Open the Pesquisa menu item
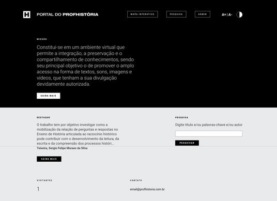The image size is (277, 201). tap(176, 14)
